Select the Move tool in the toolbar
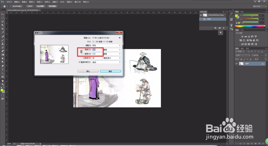This screenshot has height=146, width=268. [3, 14]
